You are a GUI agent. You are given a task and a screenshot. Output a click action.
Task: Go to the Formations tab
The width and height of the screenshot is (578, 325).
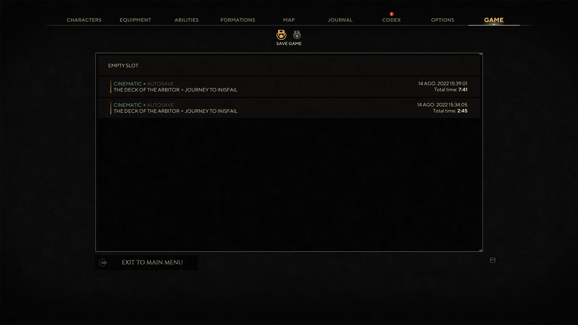tap(238, 20)
